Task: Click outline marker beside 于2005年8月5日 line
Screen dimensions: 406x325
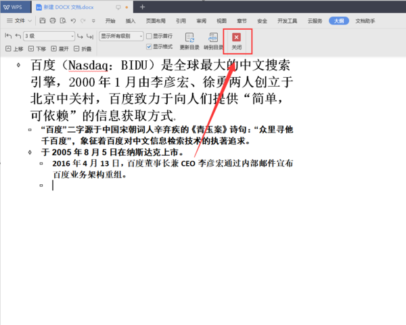Action: [30, 152]
